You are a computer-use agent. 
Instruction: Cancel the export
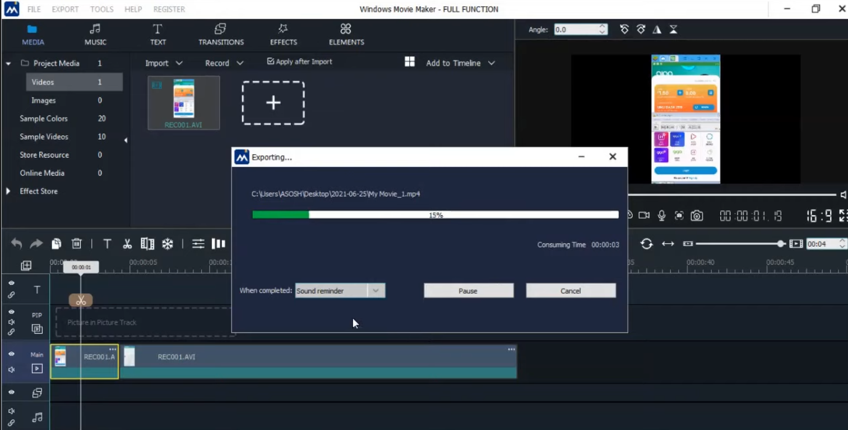(571, 290)
